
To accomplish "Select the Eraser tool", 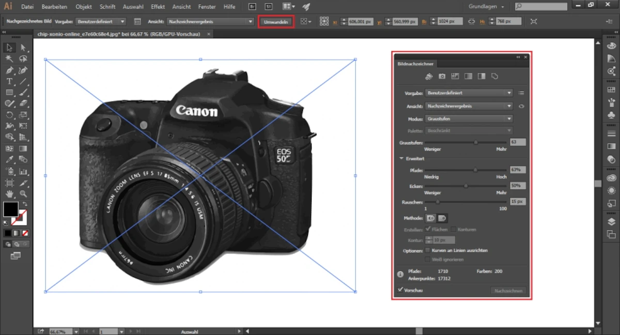I will [x=23, y=103].
